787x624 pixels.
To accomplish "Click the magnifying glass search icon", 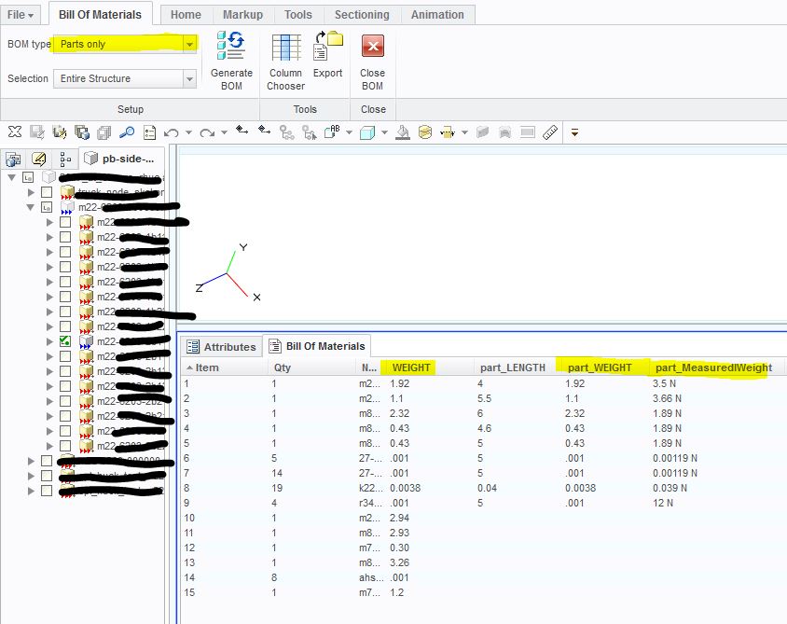I will [127, 132].
